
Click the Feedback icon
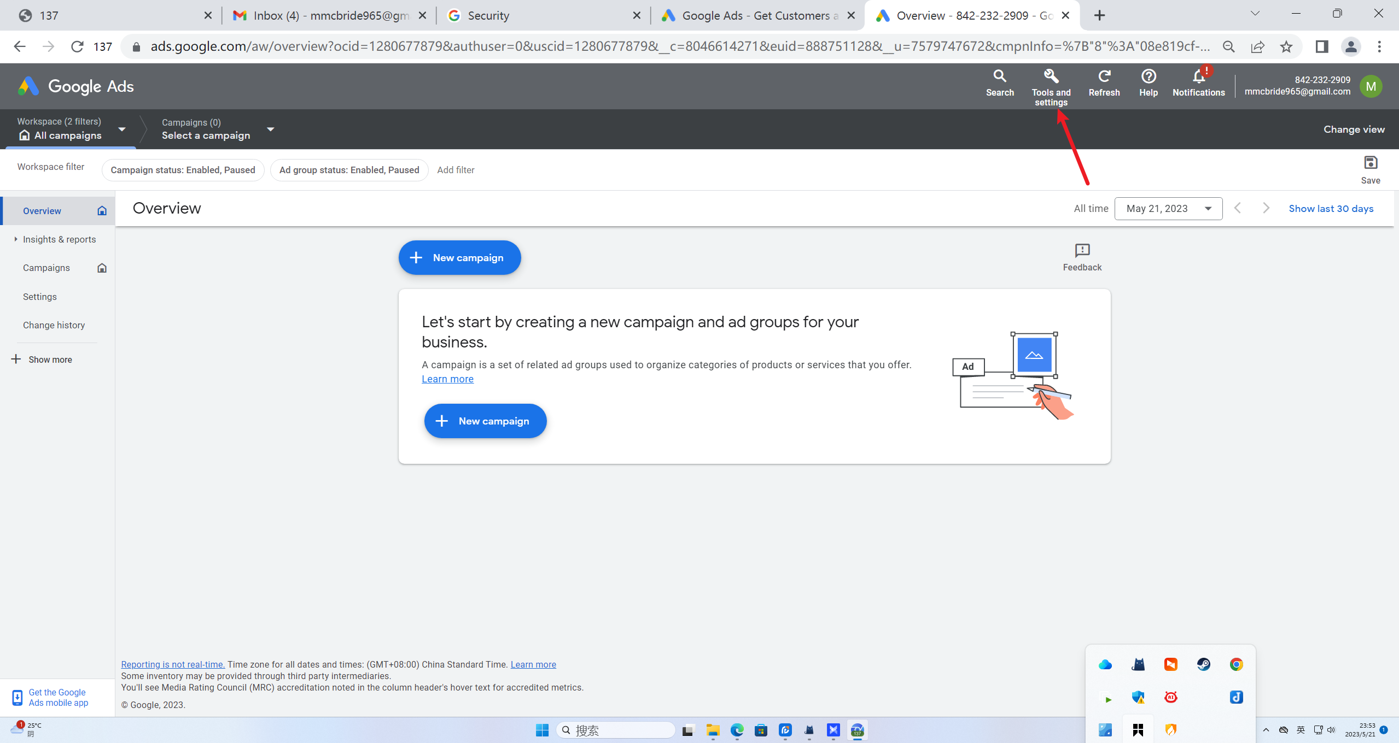pyautogui.click(x=1082, y=251)
